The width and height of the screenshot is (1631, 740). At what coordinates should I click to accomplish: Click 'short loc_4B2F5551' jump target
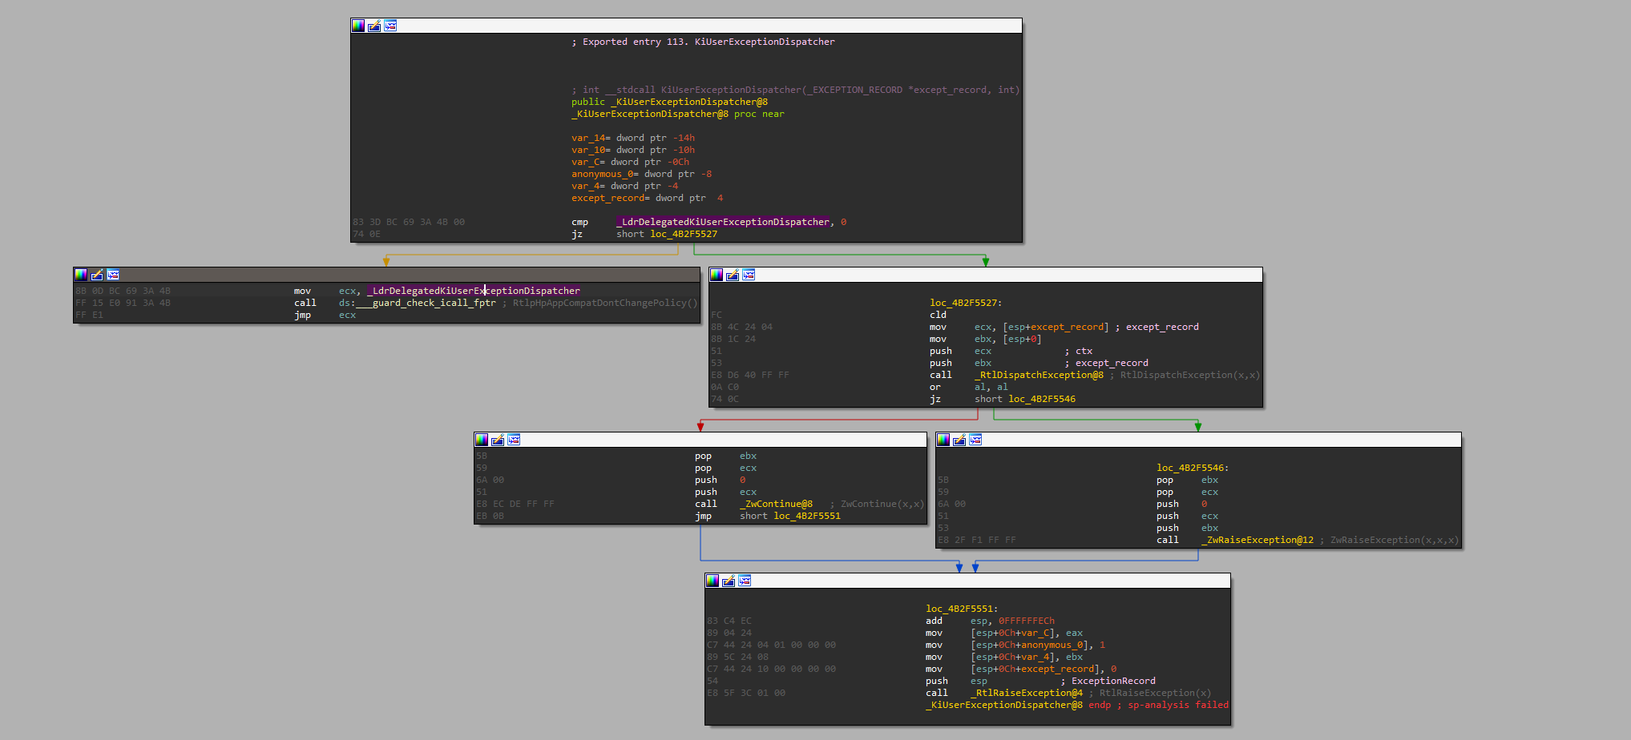click(790, 516)
